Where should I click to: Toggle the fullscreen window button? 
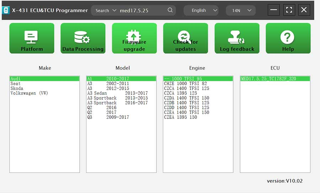289,10
